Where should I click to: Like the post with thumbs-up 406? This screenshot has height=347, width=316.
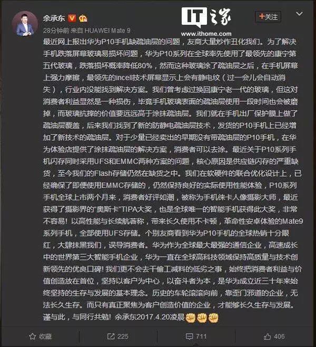pos(274,336)
